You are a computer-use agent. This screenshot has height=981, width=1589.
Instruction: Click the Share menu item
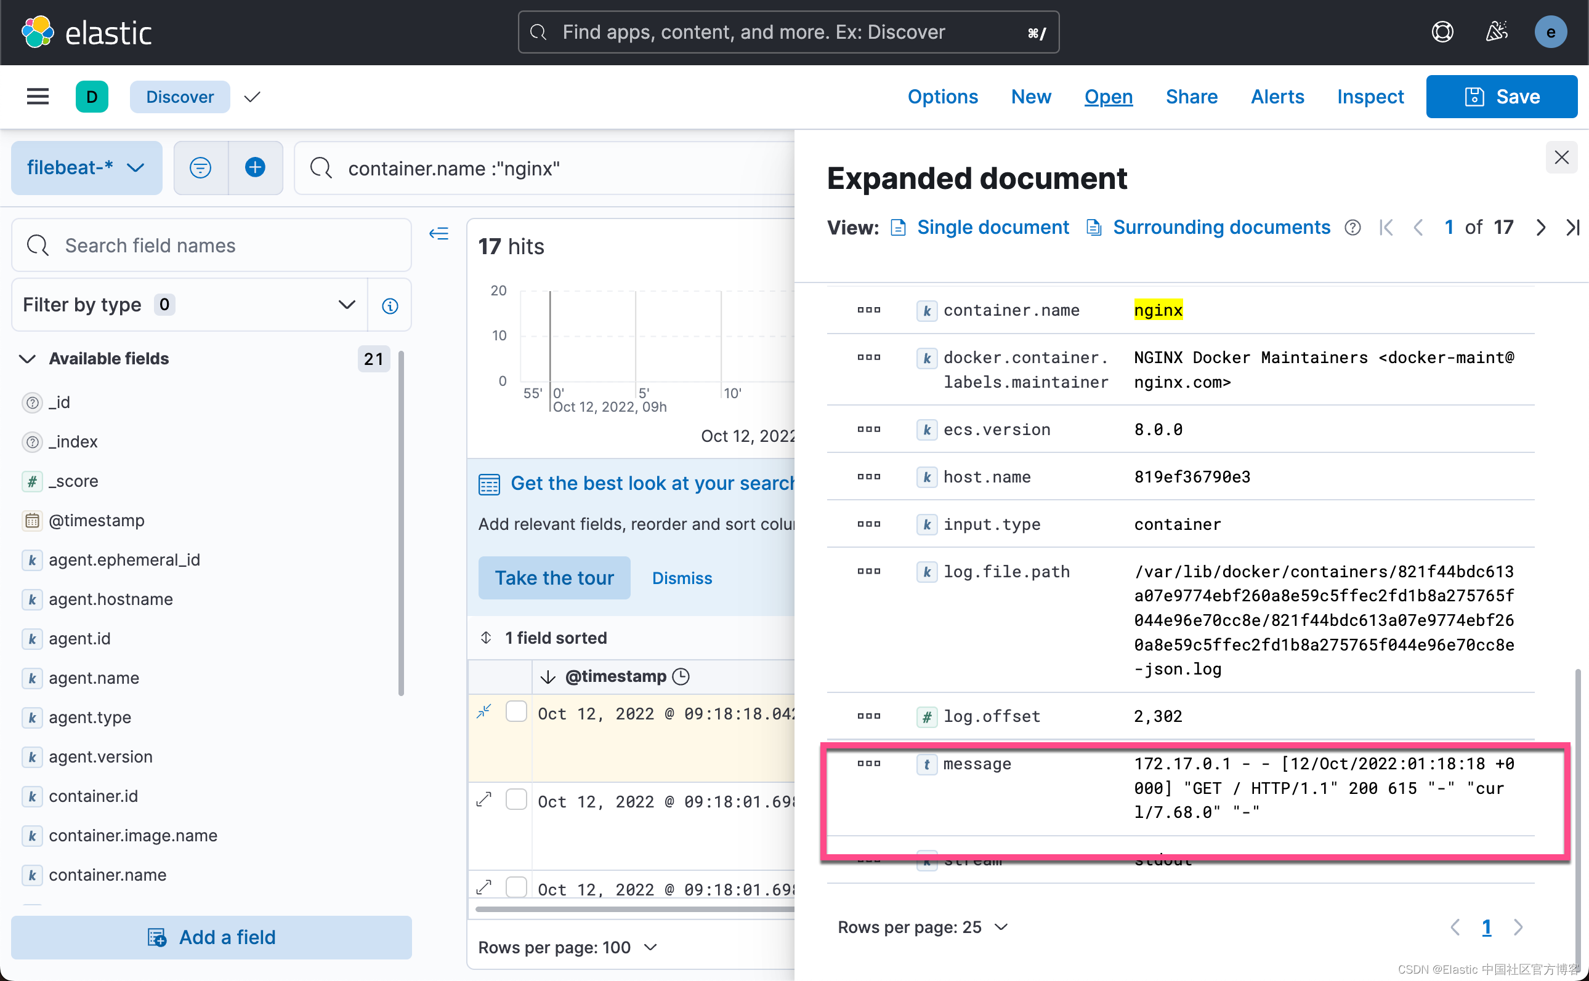(x=1191, y=97)
